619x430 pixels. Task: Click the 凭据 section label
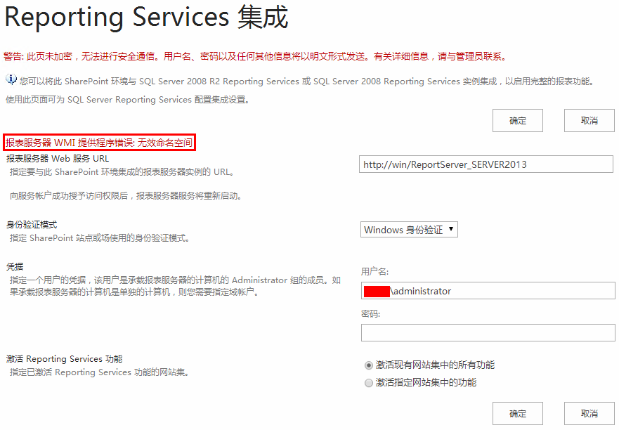click(15, 267)
